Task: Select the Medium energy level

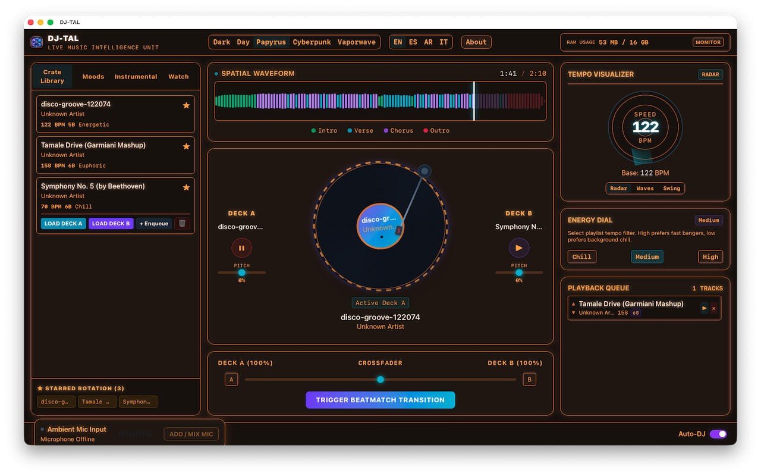Action: pos(647,257)
